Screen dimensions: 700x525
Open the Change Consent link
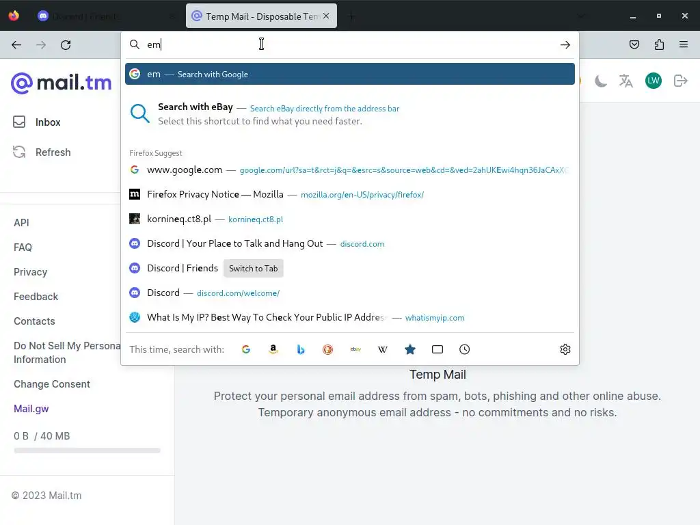pyautogui.click(x=52, y=384)
